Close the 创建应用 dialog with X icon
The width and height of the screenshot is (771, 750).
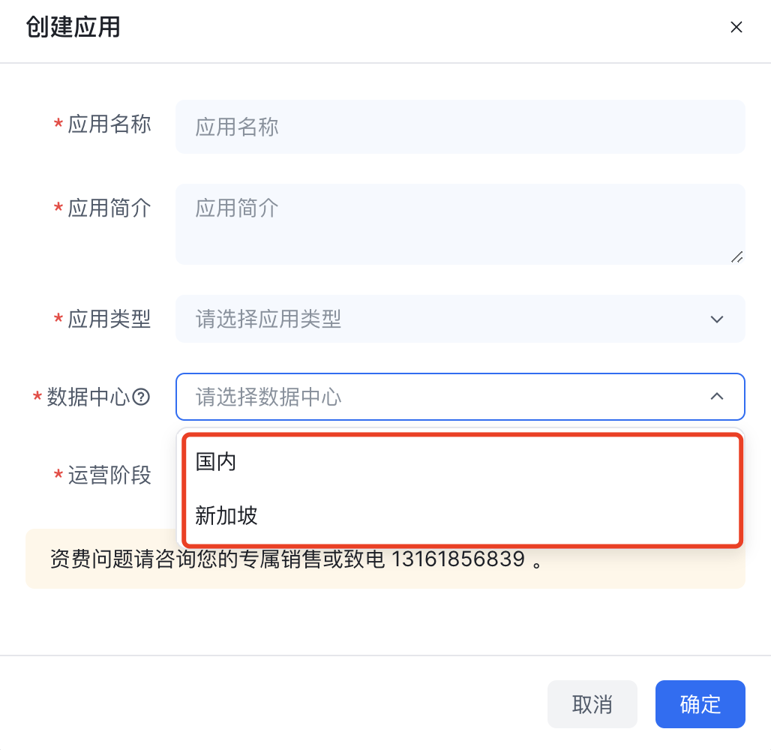click(736, 27)
